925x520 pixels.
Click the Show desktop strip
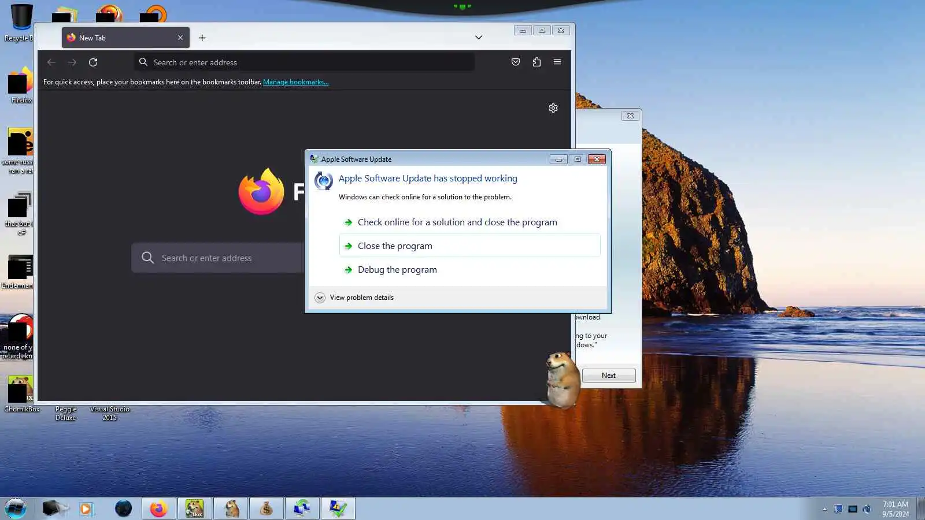pos(920,509)
